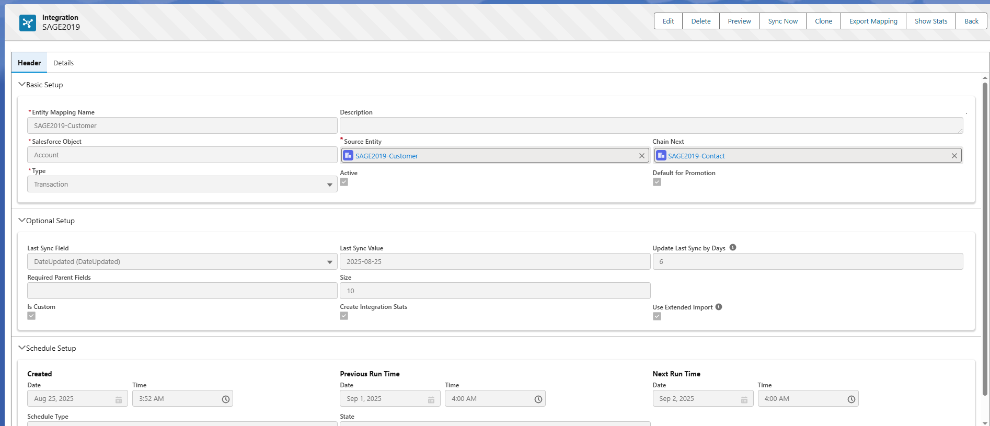Show info for Update Last Sync by Days
Image resolution: width=990 pixels, height=426 pixels.
[733, 248]
